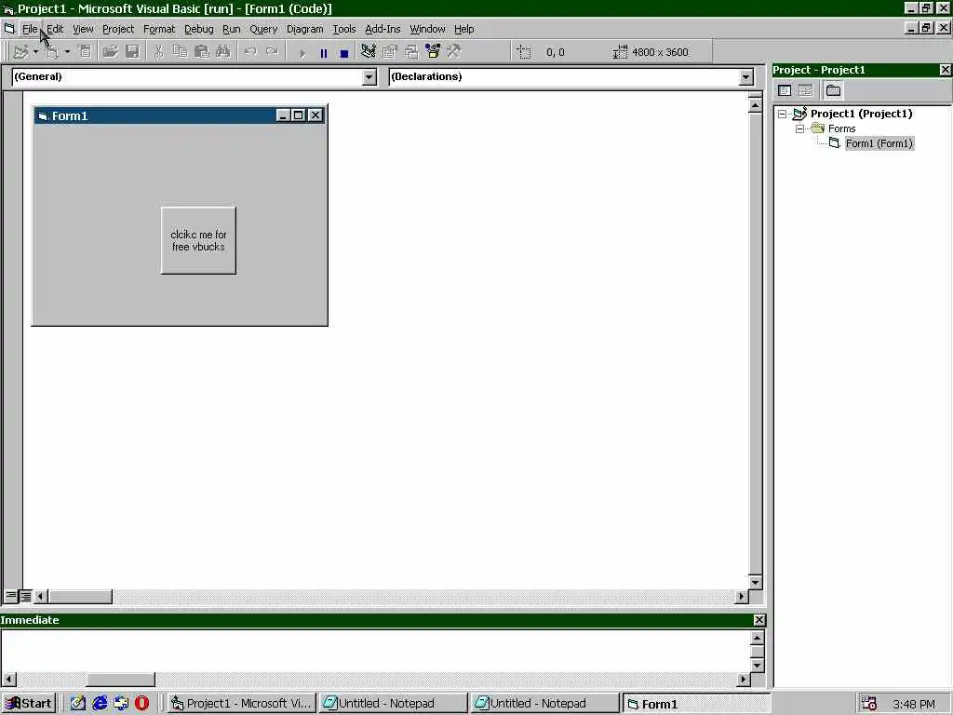Viewport: 953px width, 715px height.
Task: Open the File menu
Action: (x=30, y=29)
